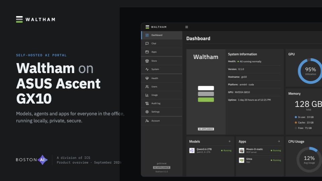Click the Running status of Qwen3.6 27B
This screenshot has width=322, height=181.
pos(226,150)
